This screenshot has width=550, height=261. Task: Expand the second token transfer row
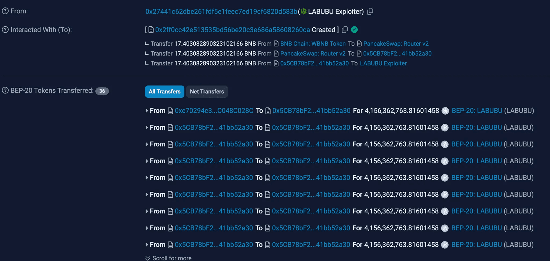(147, 127)
